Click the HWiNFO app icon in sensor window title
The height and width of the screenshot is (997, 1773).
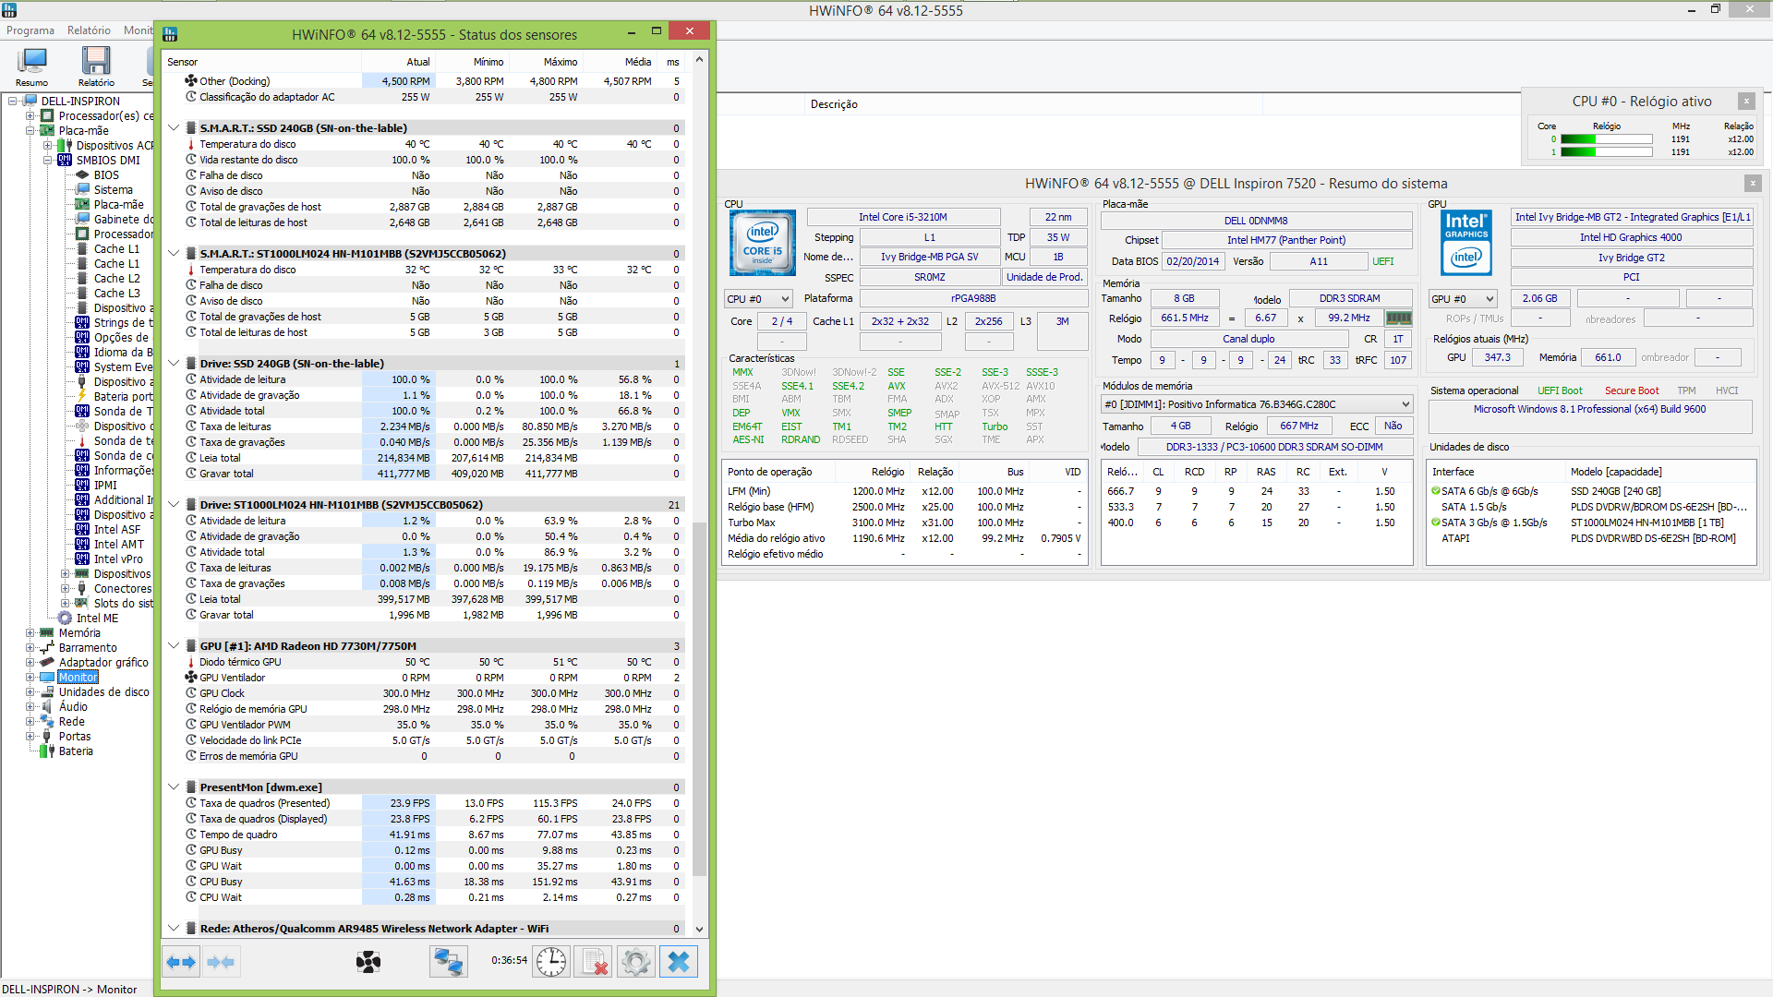[170, 34]
